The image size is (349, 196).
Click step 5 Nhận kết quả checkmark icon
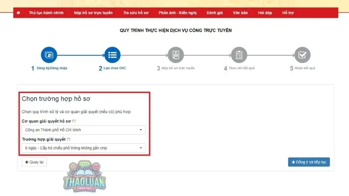coord(302,55)
